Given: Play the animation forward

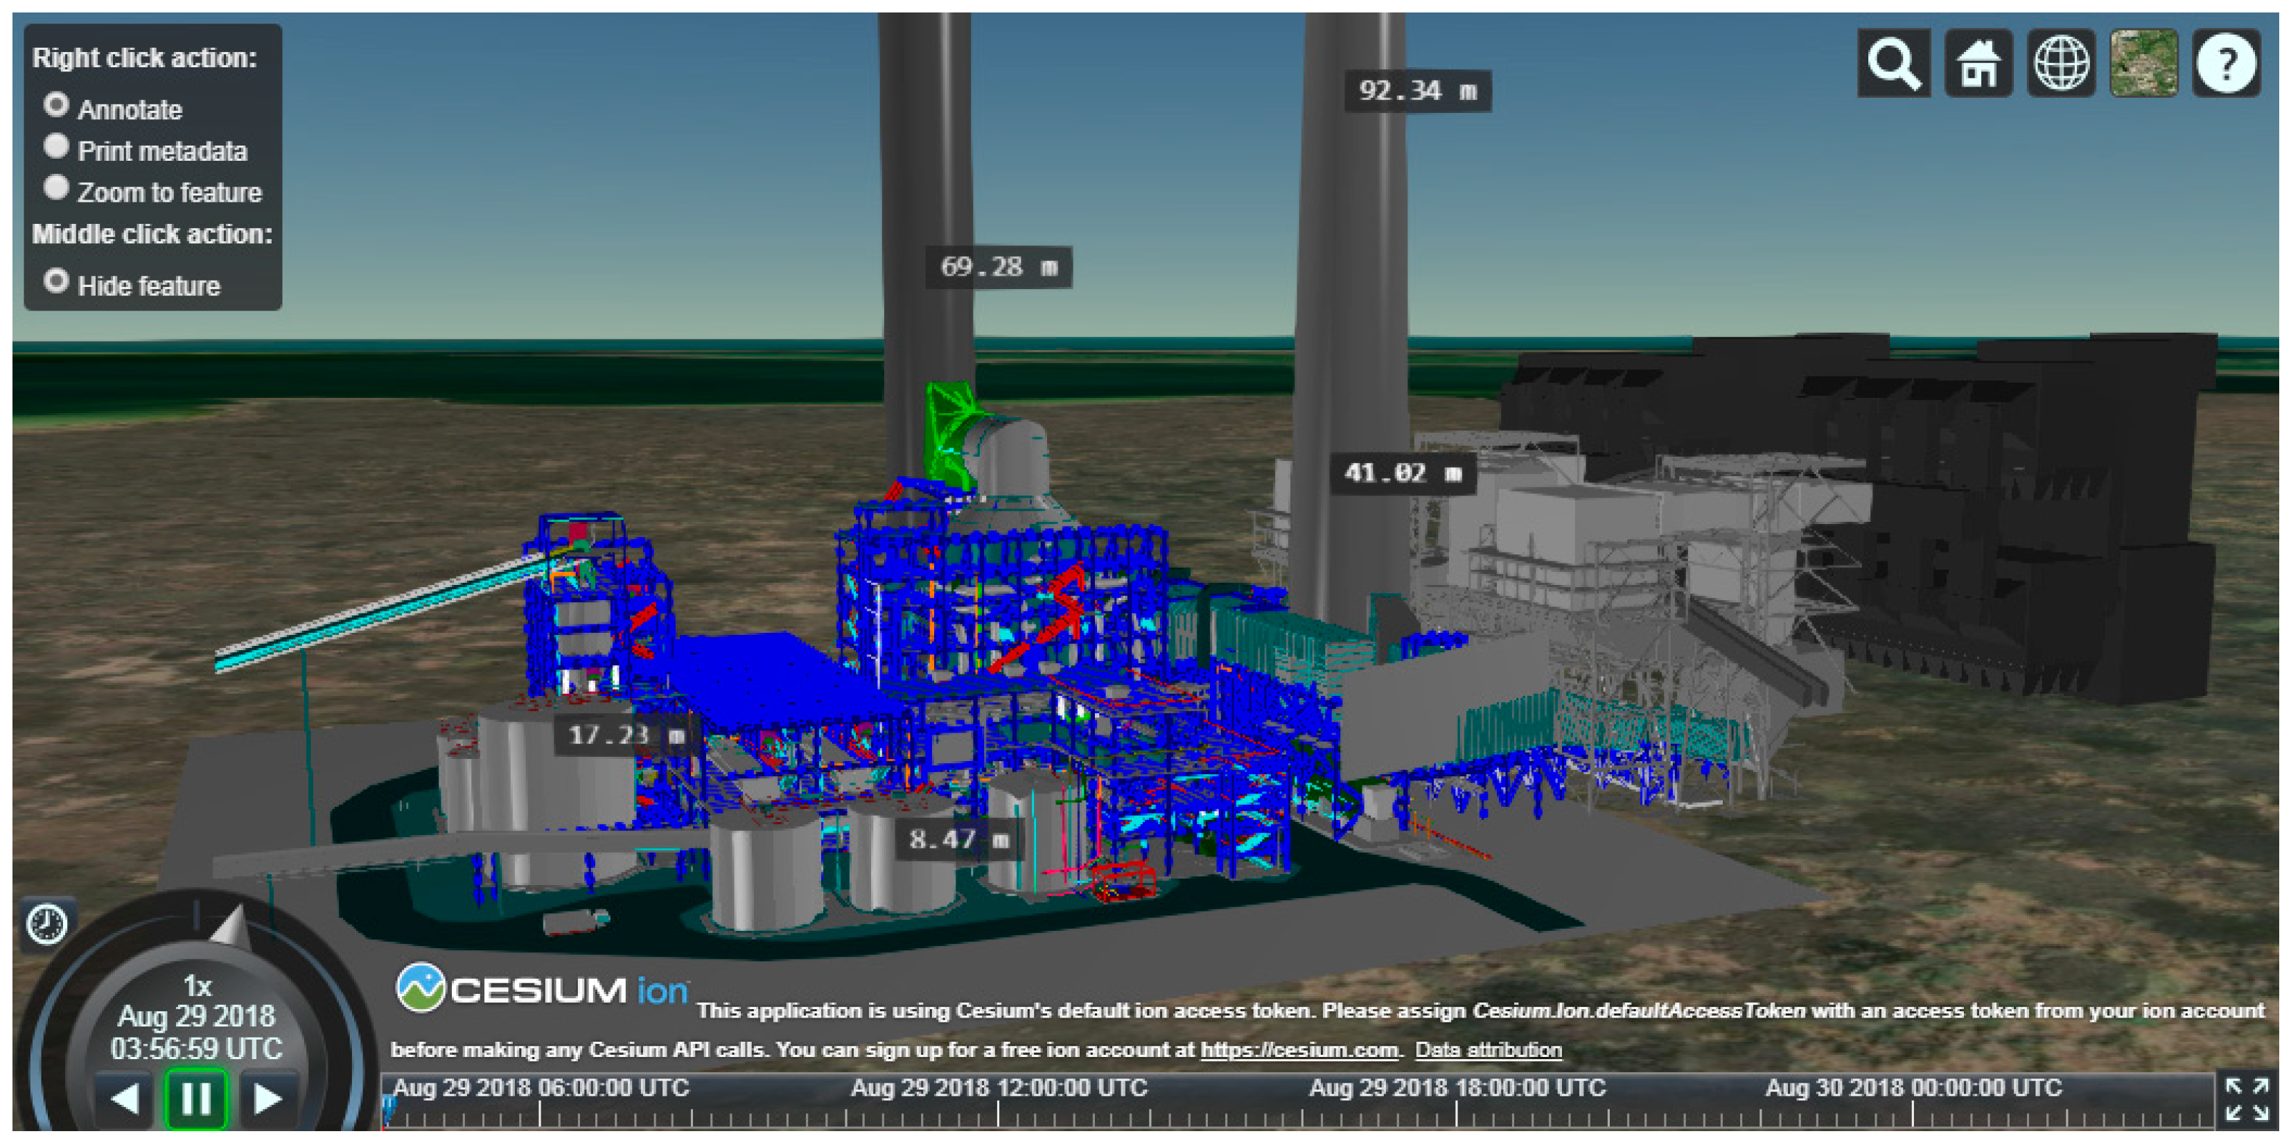Looking at the screenshot, I should [266, 1100].
